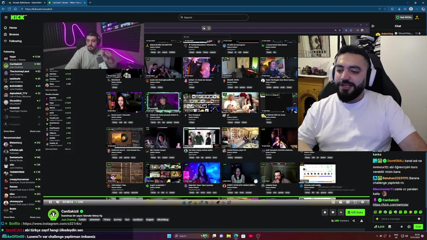The height and width of the screenshot is (240, 427).
Task: Select the Hitchhiking tag
Action: [163, 220]
